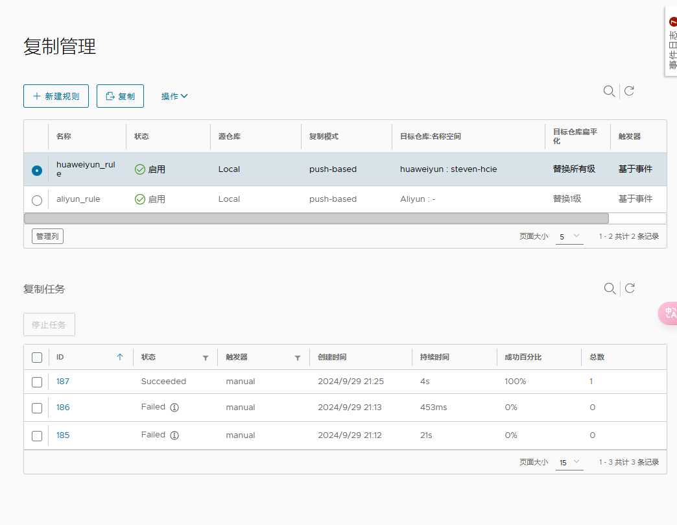Click the '2024/9/29 21:25' creation time
This screenshot has height=525, width=677.
coord(351,382)
